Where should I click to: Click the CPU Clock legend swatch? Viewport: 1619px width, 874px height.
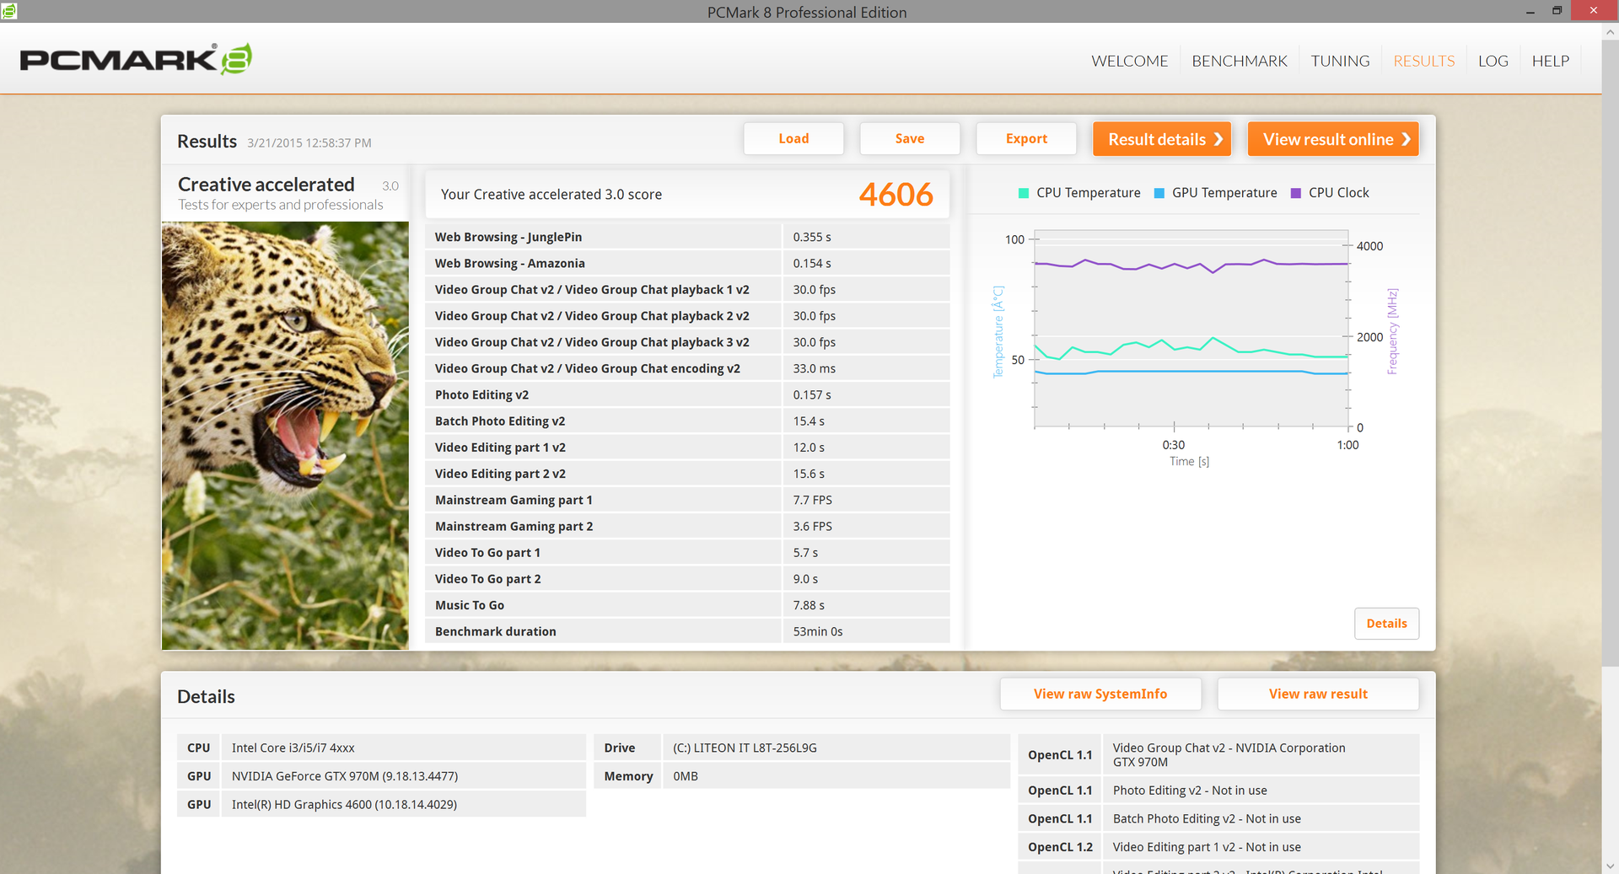point(1296,193)
